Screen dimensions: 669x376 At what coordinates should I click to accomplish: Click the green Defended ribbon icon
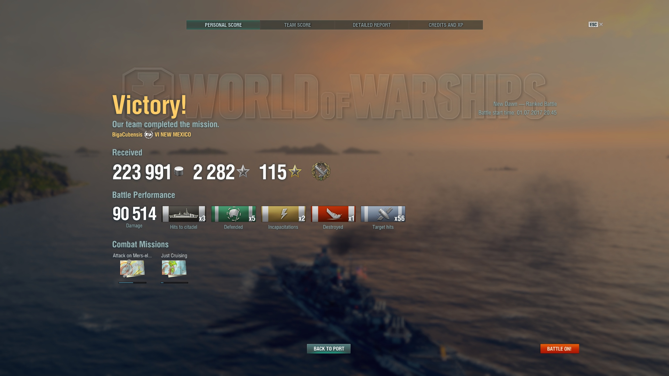point(233,214)
